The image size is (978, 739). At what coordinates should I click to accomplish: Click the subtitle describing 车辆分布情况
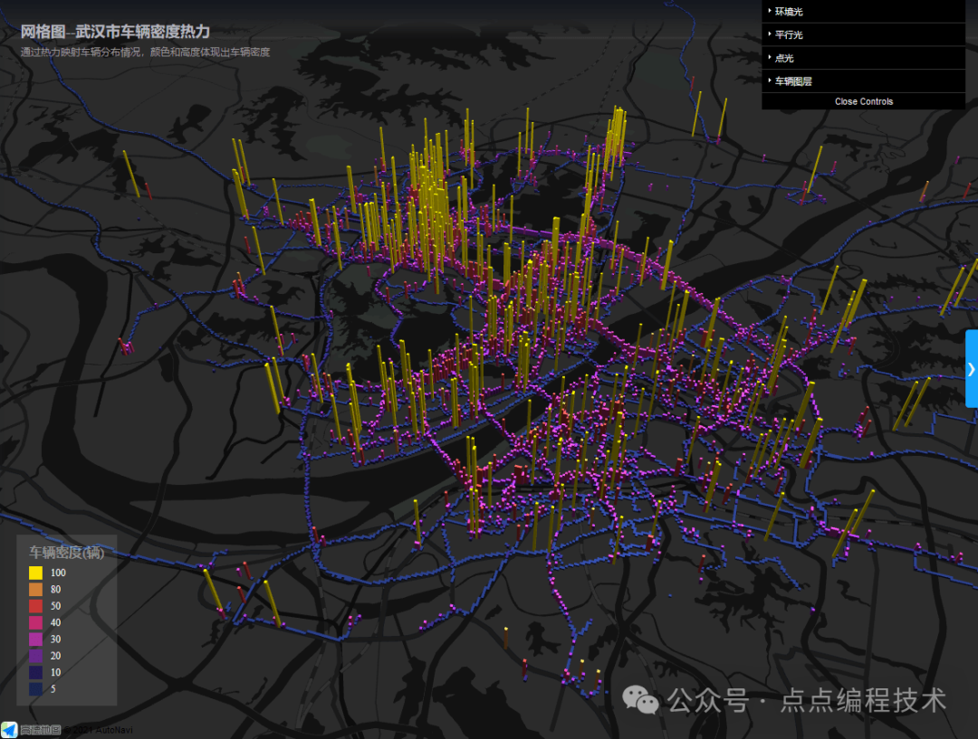tap(145, 52)
